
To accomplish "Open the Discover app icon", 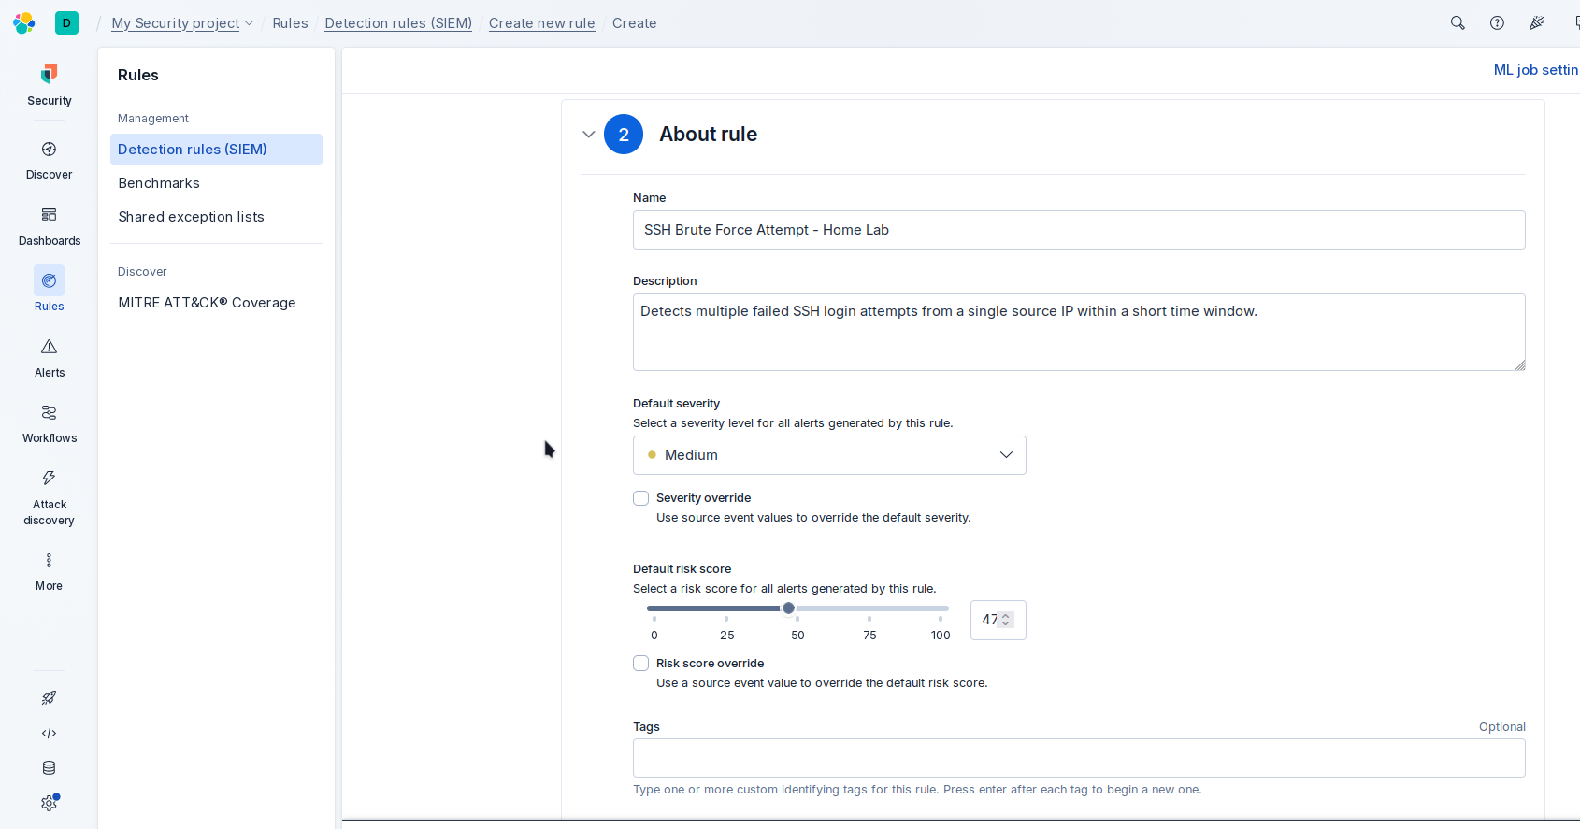I will point(49,150).
